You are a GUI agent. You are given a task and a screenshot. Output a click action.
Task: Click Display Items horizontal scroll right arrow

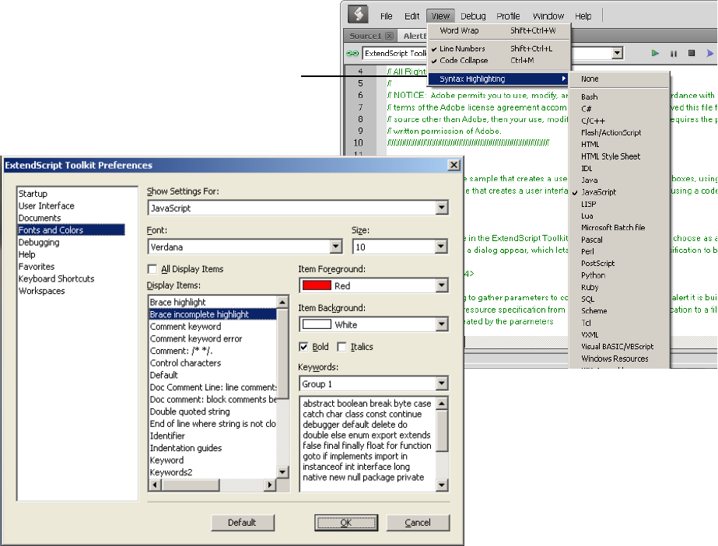click(x=270, y=485)
